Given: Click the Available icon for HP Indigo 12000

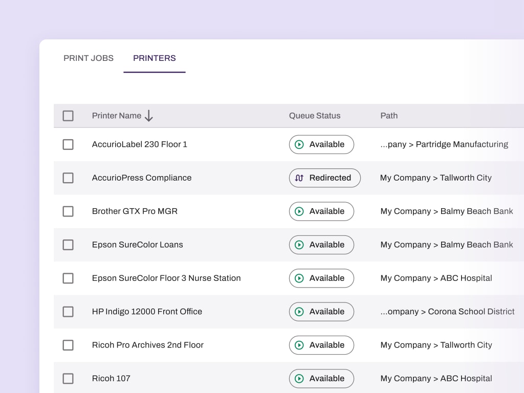Looking at the screenshot, I should click(x=299, y=312).
